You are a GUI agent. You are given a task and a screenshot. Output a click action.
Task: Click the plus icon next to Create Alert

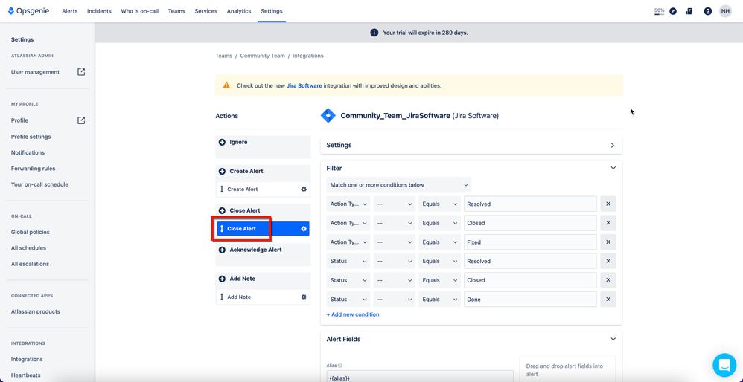(222, 171)
